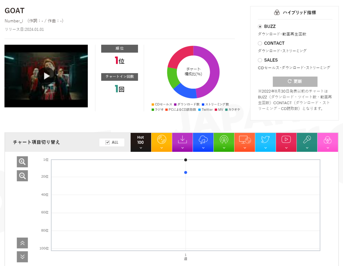
Task: Toggle the streaming cloud music icon
Action: (203, 142)
